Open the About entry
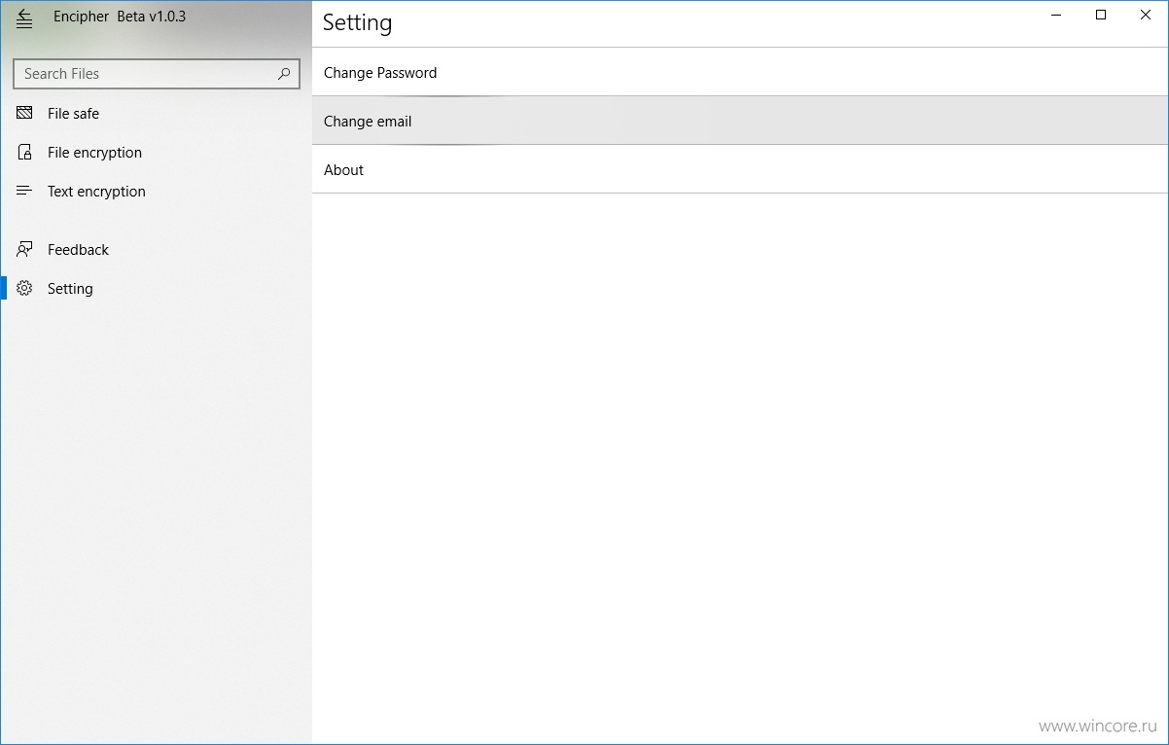Viewport: 1169px width, 745px height. (740, 169)
